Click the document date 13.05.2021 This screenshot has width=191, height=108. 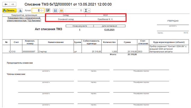click(x=109, y=30)
